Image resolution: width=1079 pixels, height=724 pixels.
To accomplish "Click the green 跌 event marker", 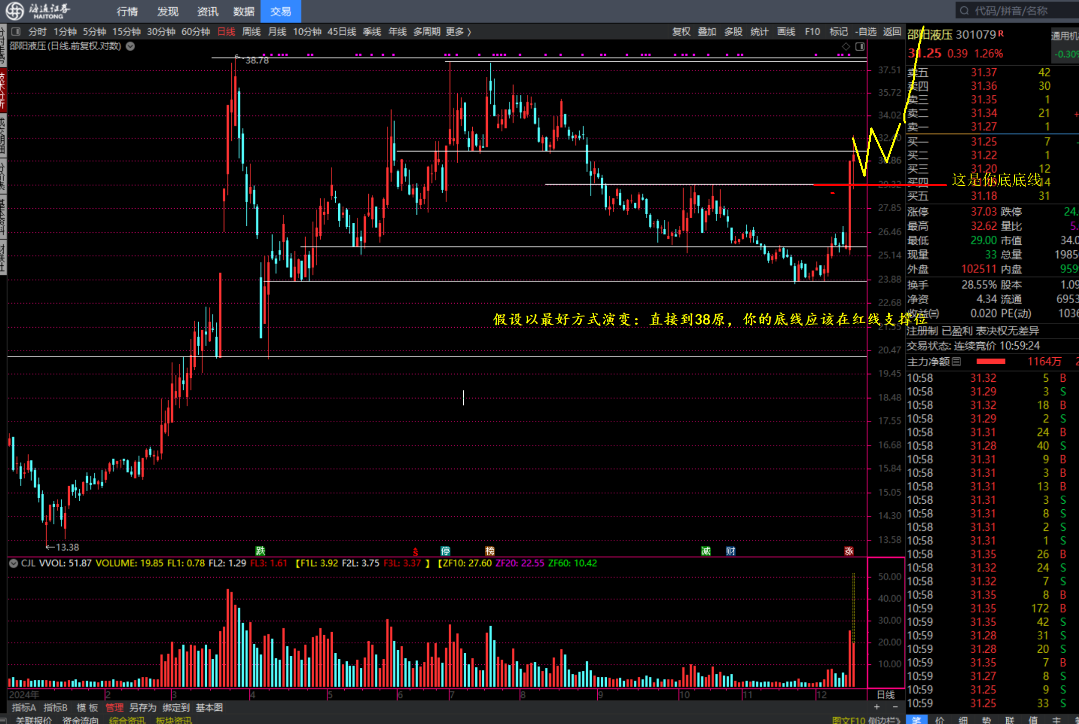I will click(x=260, y=550).
